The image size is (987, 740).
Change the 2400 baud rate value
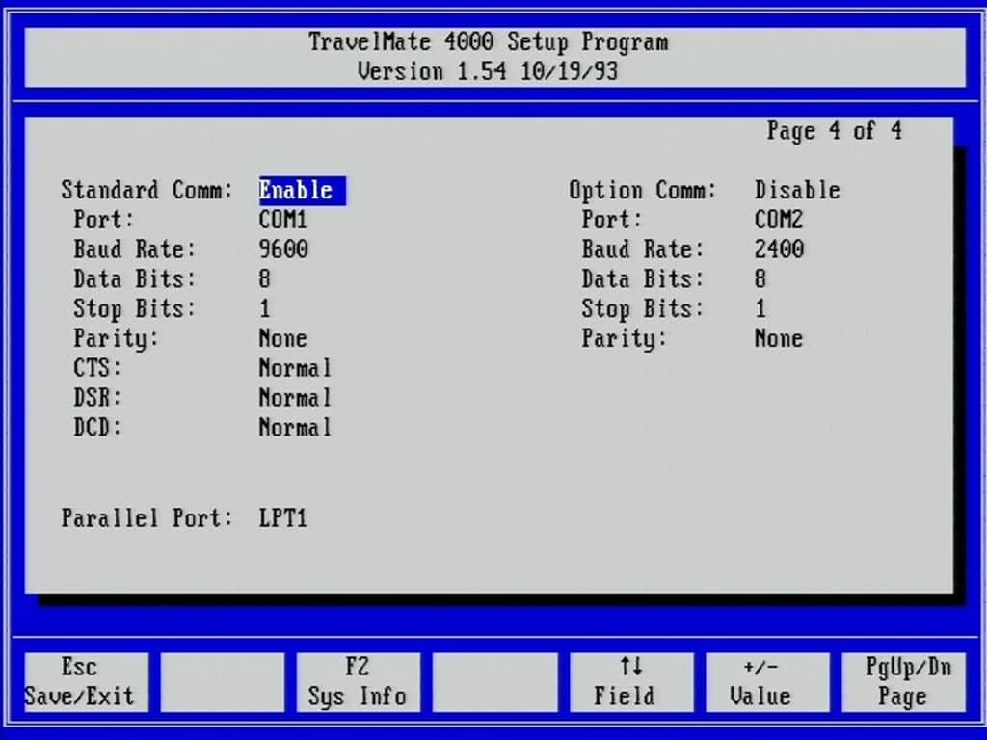point(779,250)
